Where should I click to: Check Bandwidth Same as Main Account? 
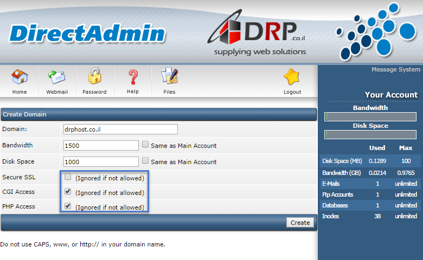(x=145, y=145)
